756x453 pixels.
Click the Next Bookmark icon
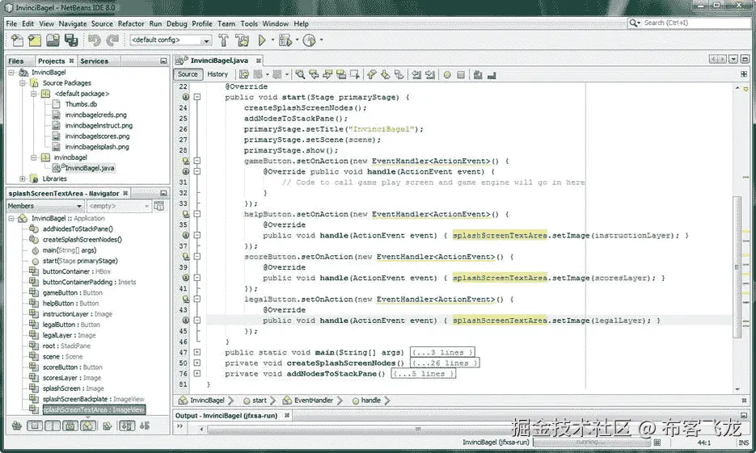pyautogui.click(x=385, y=74)
